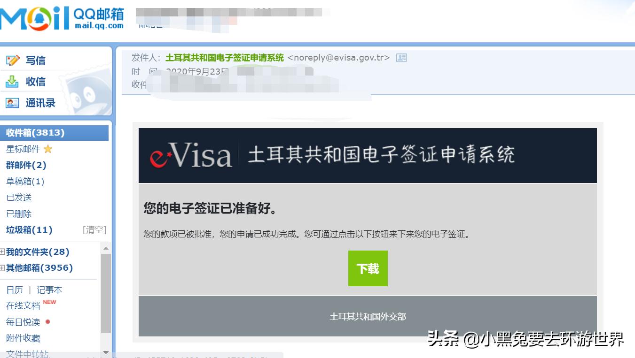Screen dimensions: 635x358
Task: Click the QQ Mail logo
Action: (x=62, y=18)
